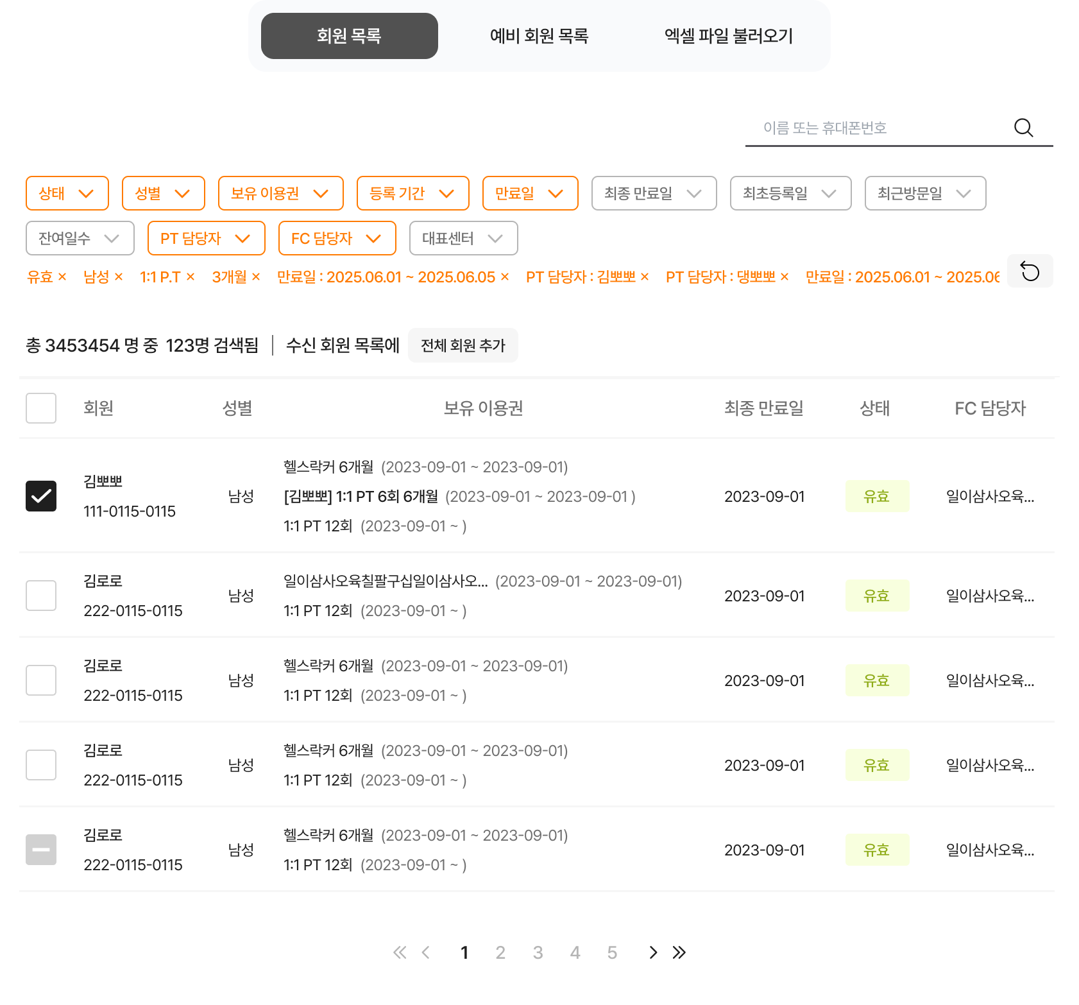Image resolution: width=1079 pixels, height=1005 pixels.
Task: Remove the 남성 filter chip
Action: click(119, 277)
